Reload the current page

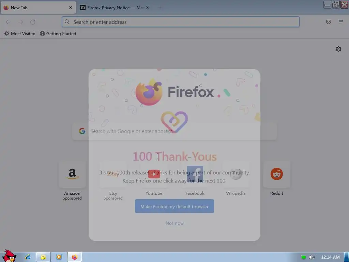(x=33, y=22)
